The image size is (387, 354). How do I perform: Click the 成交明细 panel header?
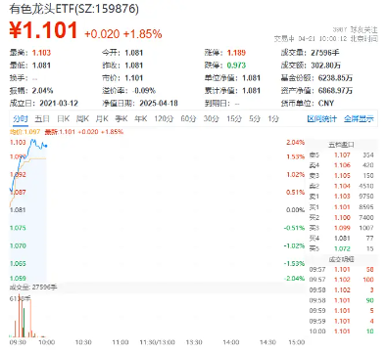tap(341, 259)
